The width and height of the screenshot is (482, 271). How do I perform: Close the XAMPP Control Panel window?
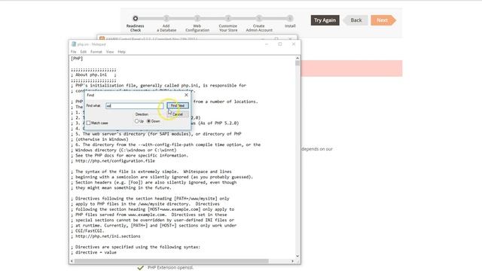click(290, 38)
